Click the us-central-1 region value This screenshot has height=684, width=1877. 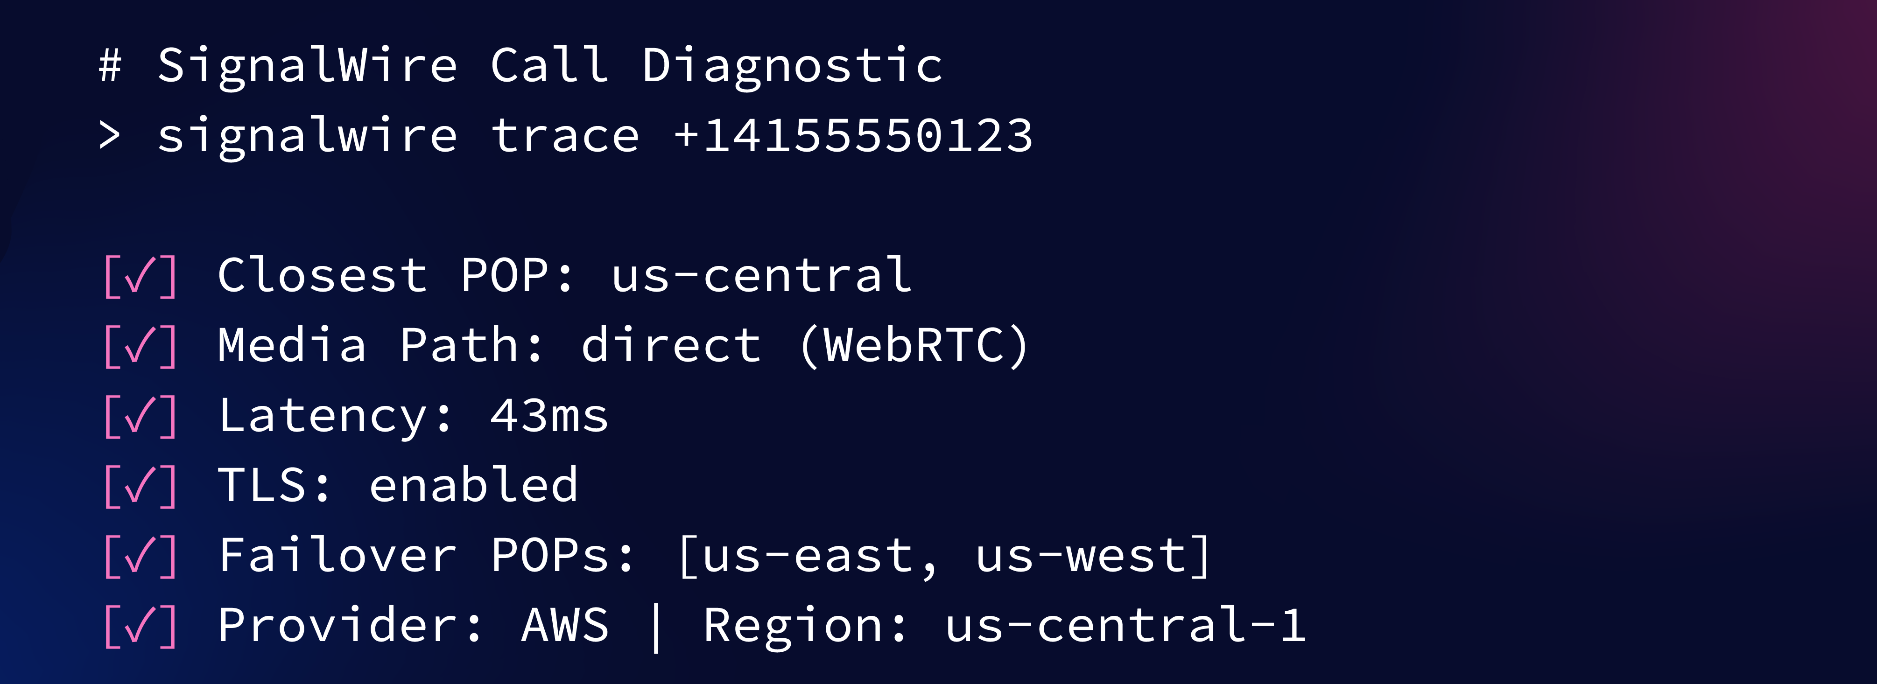pyautogui.click(x=1125, y=625)
